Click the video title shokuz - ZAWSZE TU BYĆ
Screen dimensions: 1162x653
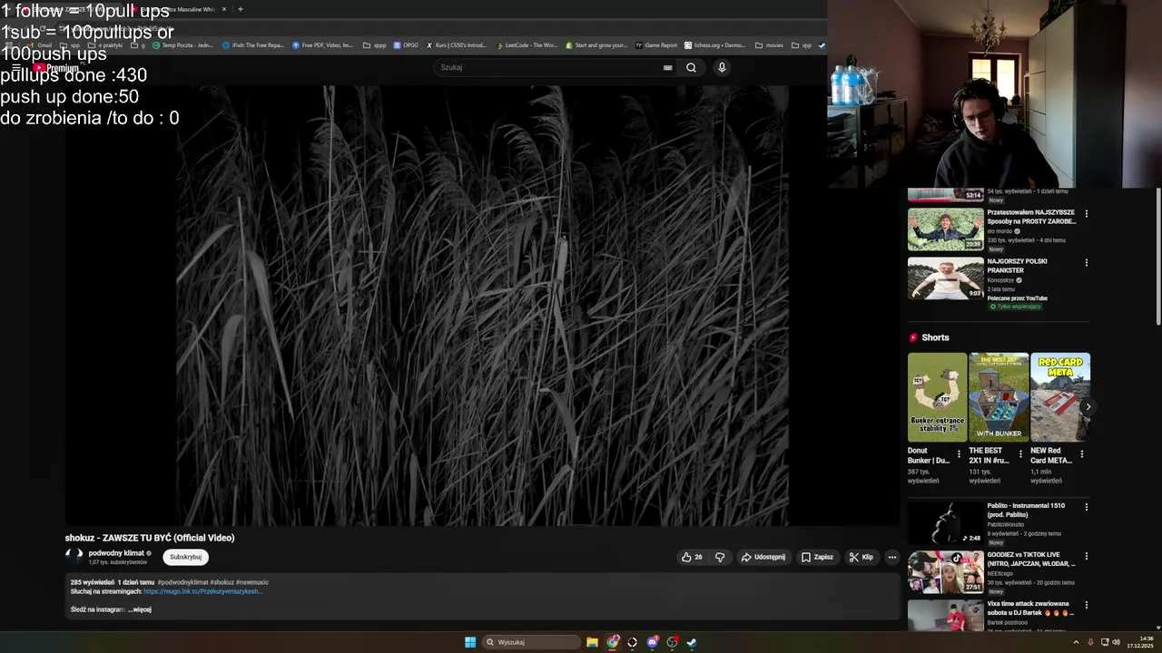click(150, 538)
